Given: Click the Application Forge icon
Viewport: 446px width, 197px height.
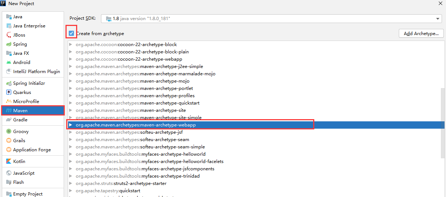Looking at the screenshot, I should (x=9, y=150).
